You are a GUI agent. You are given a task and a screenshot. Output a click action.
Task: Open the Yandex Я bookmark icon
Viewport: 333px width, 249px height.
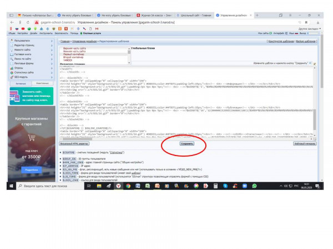click(11, 29)
